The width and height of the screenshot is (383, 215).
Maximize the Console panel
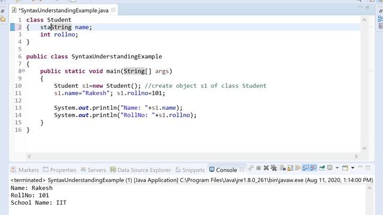point(368,167)
